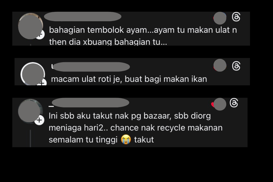
Task: Open username above Ini sbb aku takut
Action: point(89,103)
